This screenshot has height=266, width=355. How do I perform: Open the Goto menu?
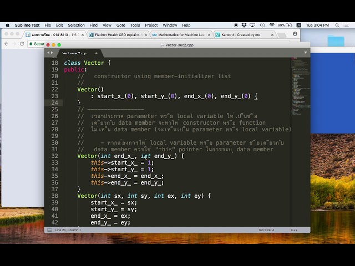click(121, 25)
